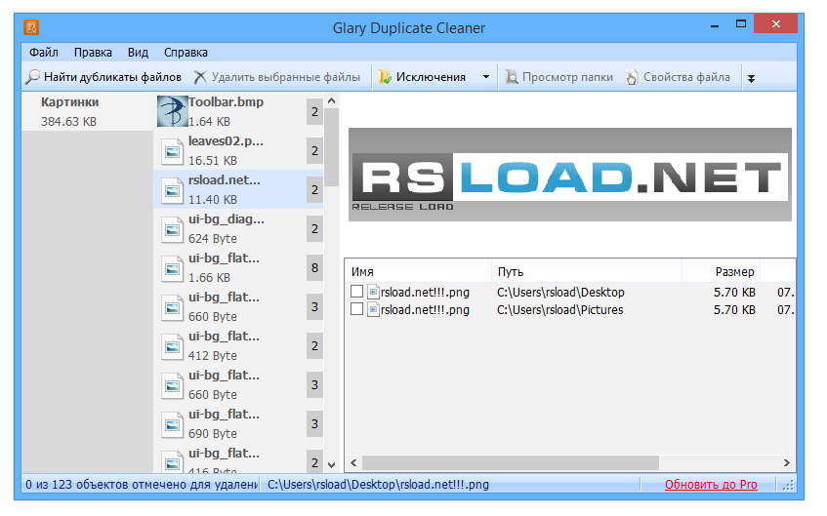Click 5.70 KB size in Pictures row

pos(734,310)
